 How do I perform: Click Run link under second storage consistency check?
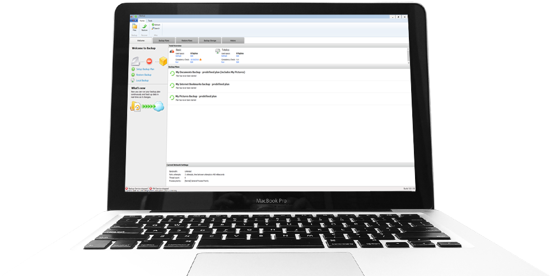click(x=222, y=62)
